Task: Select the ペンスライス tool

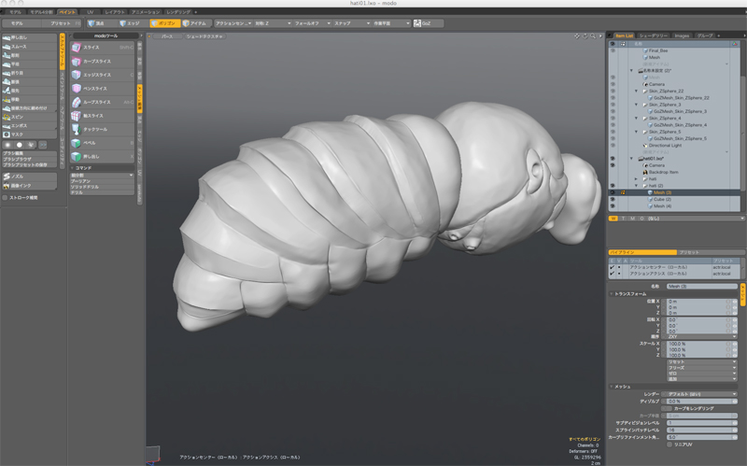Action: (x=103, y=88)
